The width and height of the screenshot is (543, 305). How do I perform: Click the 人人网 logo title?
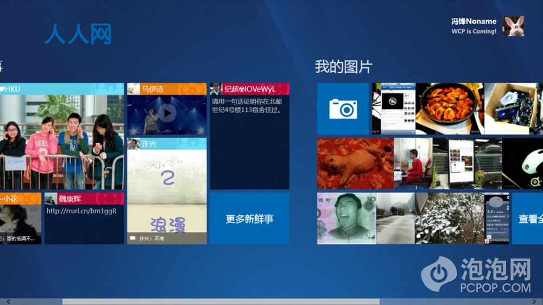click(x=78, y=34)
